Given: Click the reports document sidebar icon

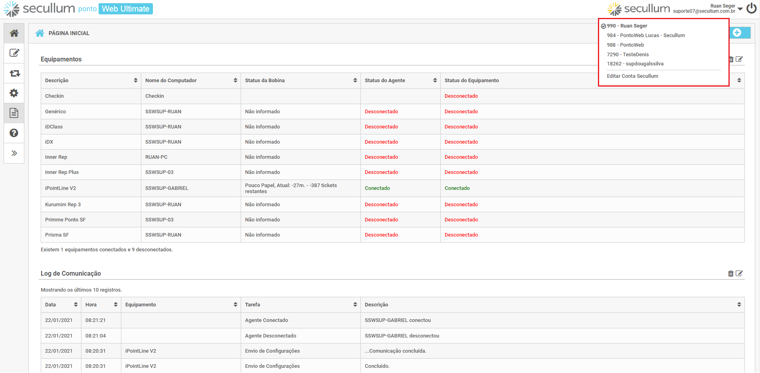Looking at the screenshot, I should (14, 113).
